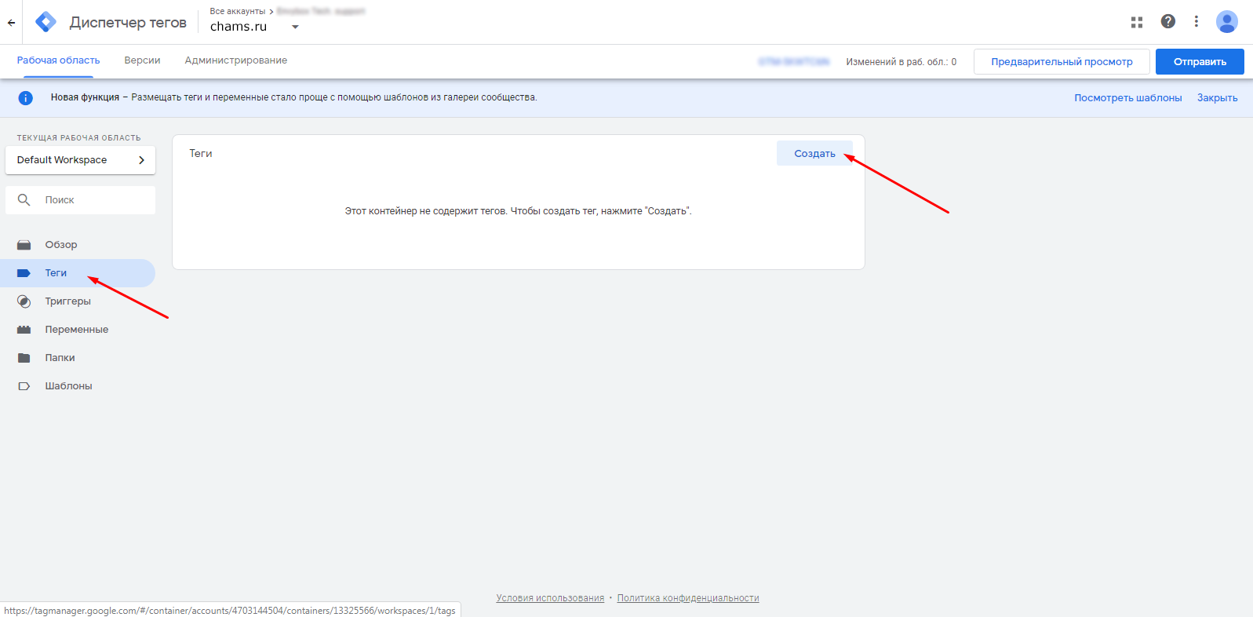Open Переменные in the sidebar
The width and height of the screenshot is (1253, 617).
pos(76,330)
